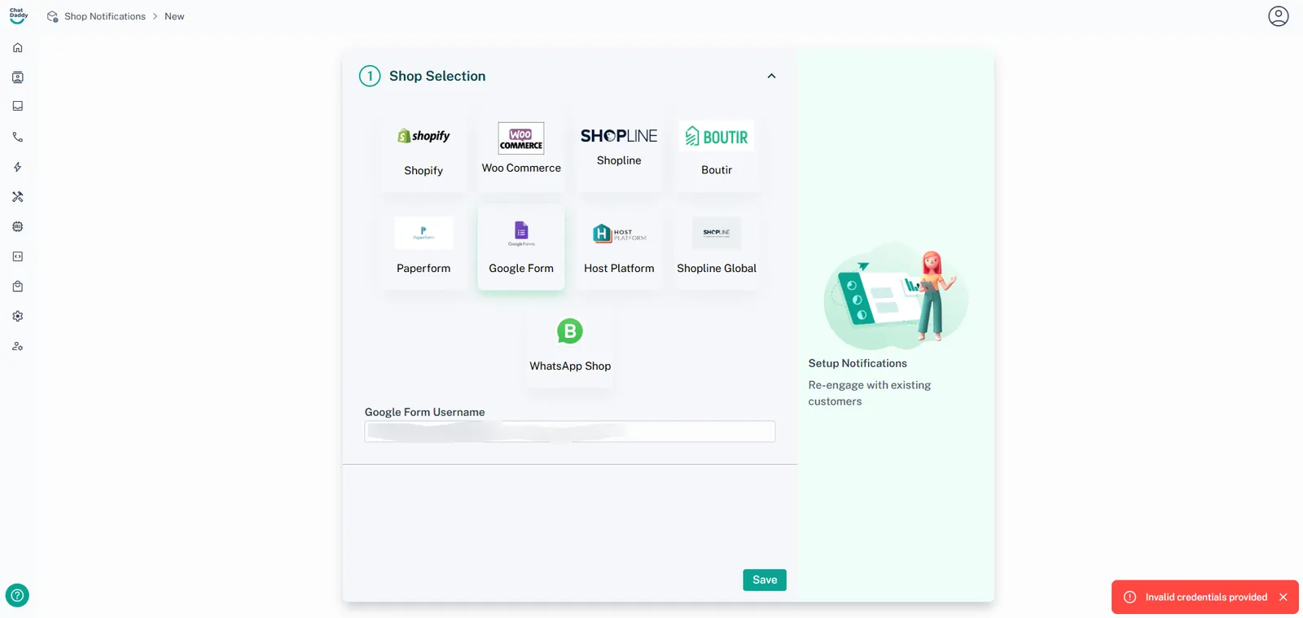Open the Calls phone icon
1303x618 pixels.
tap(18, 137)
